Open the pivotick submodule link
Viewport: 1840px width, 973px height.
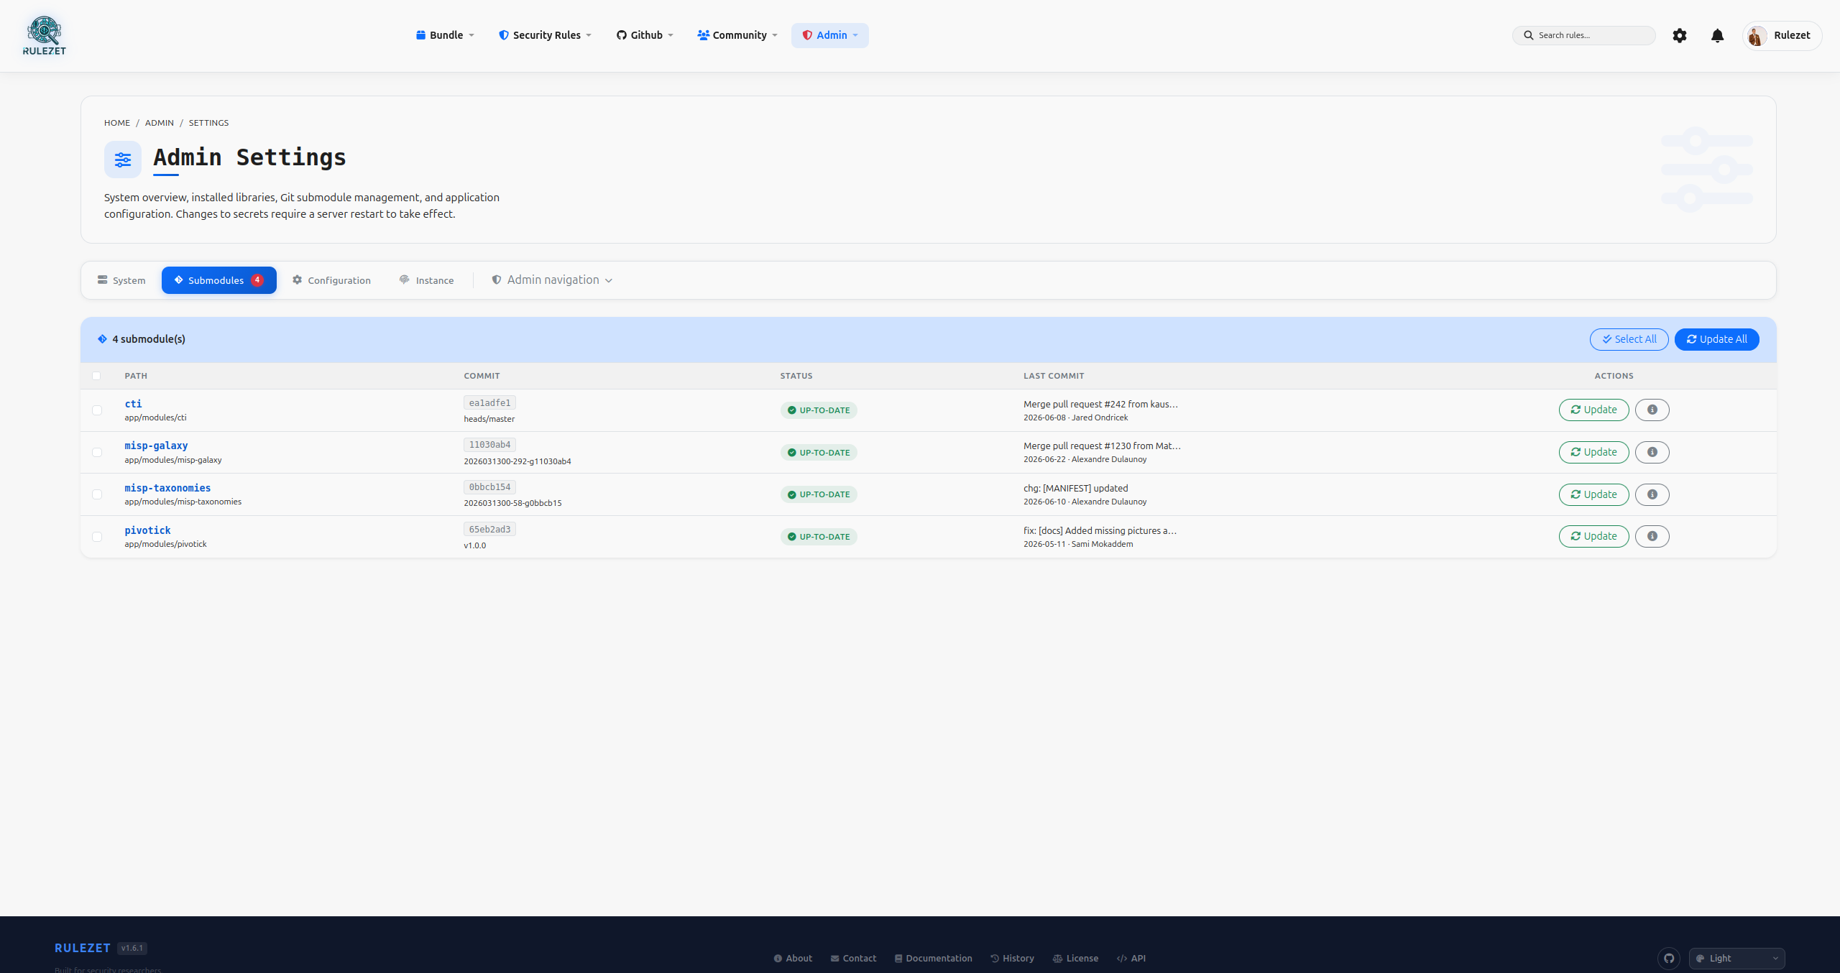(147, 530)
